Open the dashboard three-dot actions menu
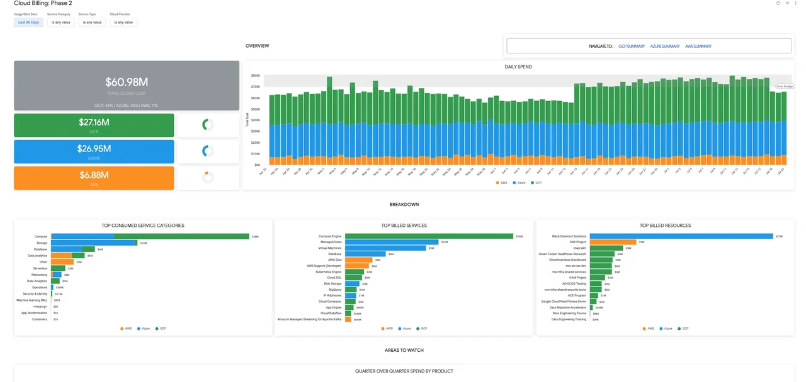The height and width of the screenshot is (382, 806). 795,3
